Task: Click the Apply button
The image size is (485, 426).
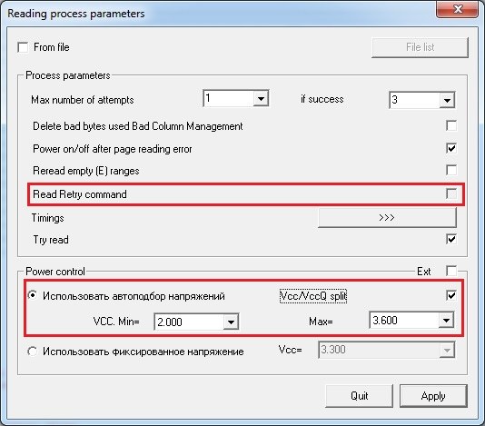Action: point(433,396)
